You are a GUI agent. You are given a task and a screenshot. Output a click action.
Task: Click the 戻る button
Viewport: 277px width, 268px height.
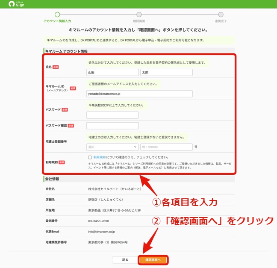[x=125, y=260]
